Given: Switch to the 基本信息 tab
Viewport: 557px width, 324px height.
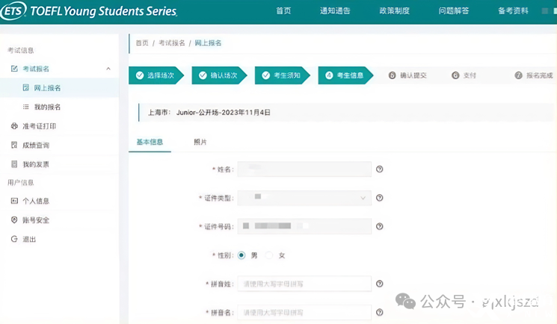Looking at the screenshot, I should pyautogui.click(x=150, y=142).
